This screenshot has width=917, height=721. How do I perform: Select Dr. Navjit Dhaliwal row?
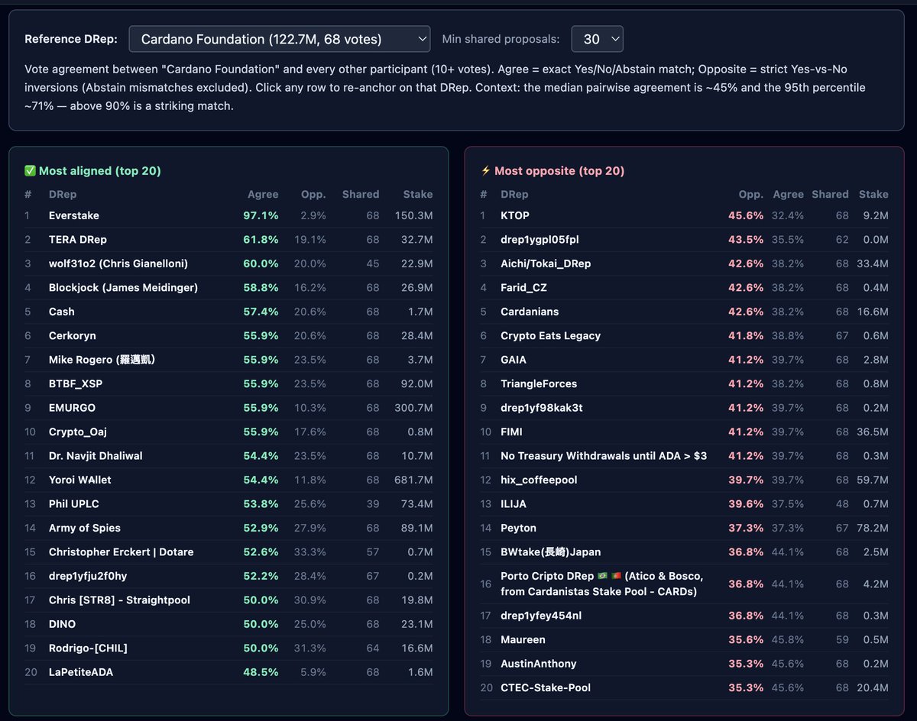228,456
